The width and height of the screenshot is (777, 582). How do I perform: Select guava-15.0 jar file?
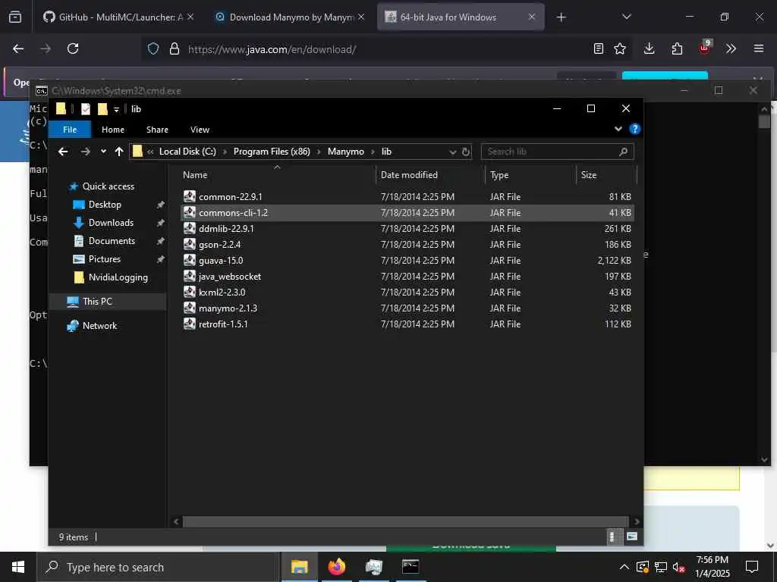tap(407, 261)
